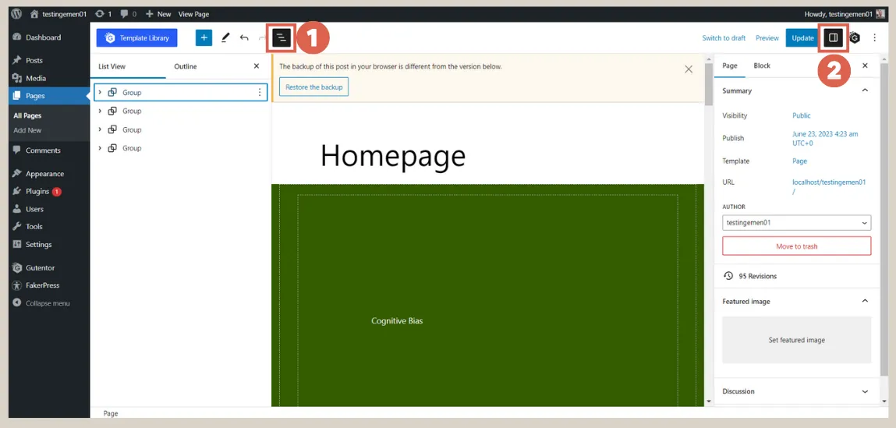Image resolution: width=896 pixels, height=428 pixels.
Task: Switch to the Outline tab
Action: click(185, 66)
